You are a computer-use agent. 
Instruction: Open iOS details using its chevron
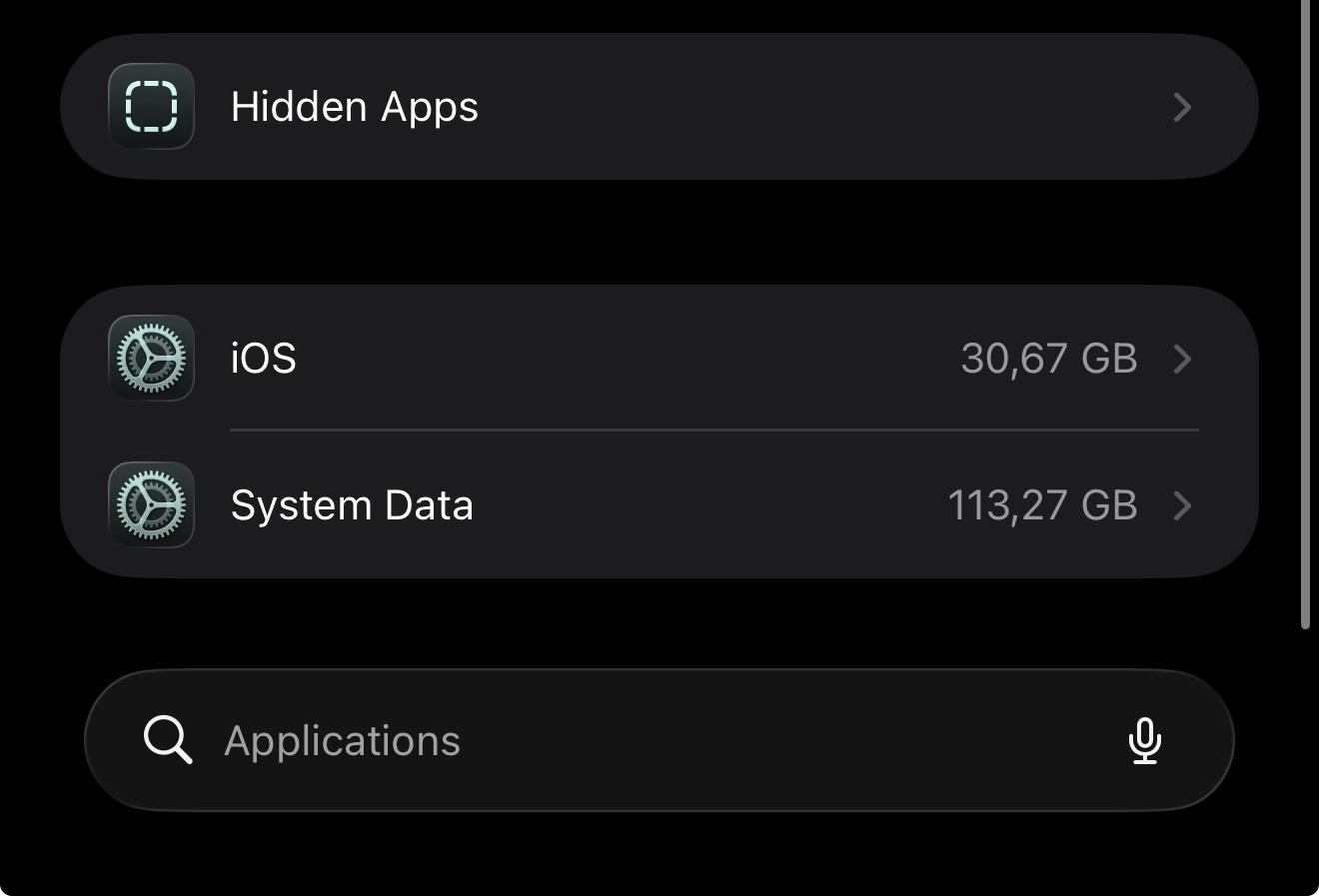pyautogui.click(x=1182, y=359)
